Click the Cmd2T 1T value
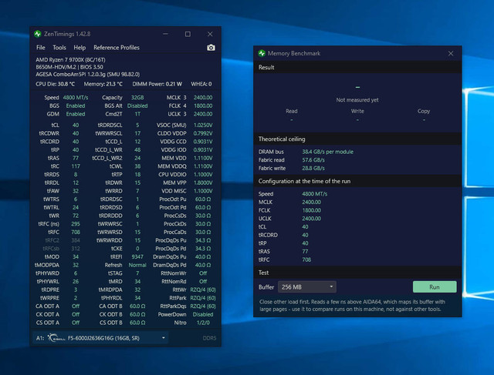This screenshot has width=494, height=375. click(137, 114)
